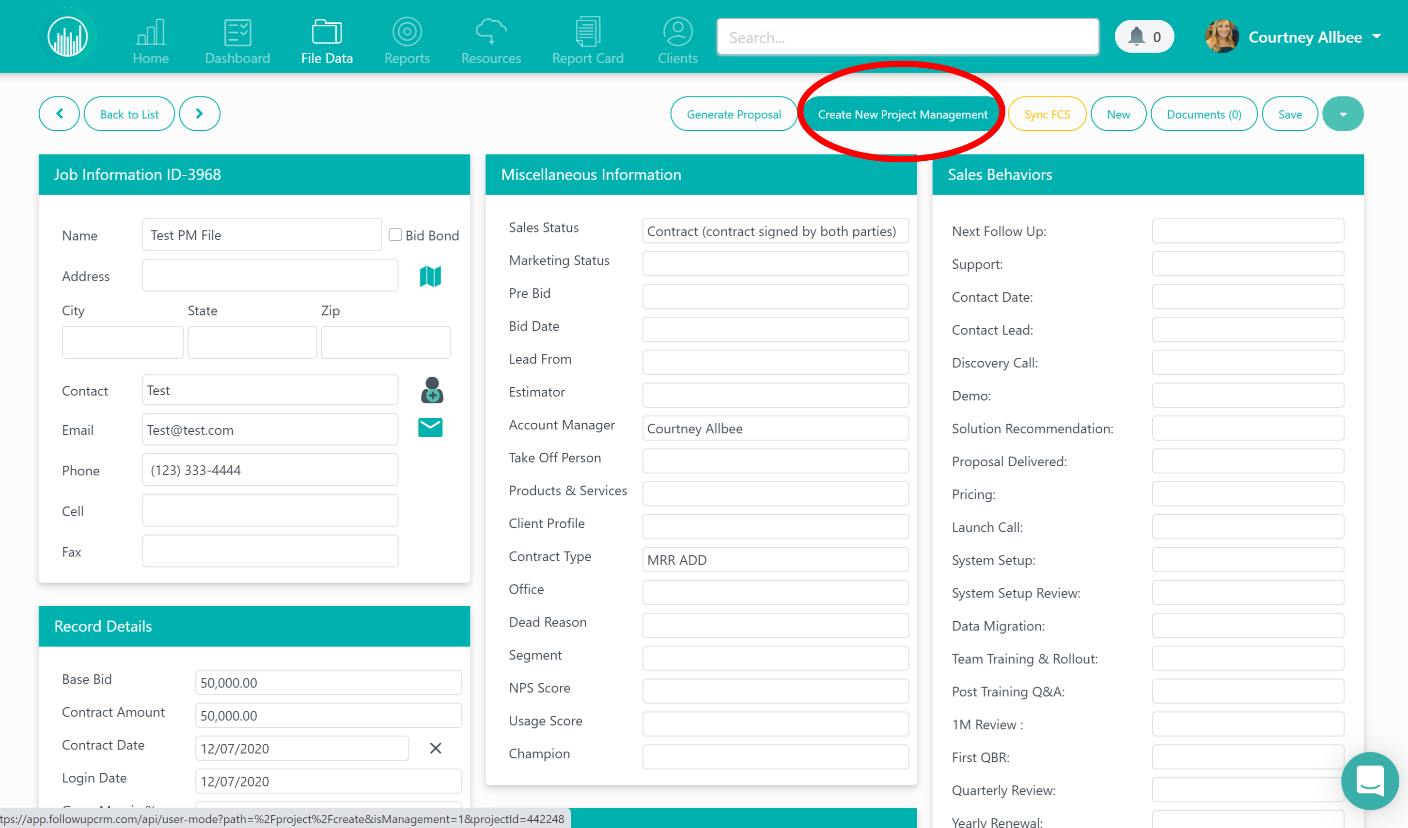The image size is (1408, 828).
Task: Open the Clients navigation item
Action: click(x=677, y=41)
